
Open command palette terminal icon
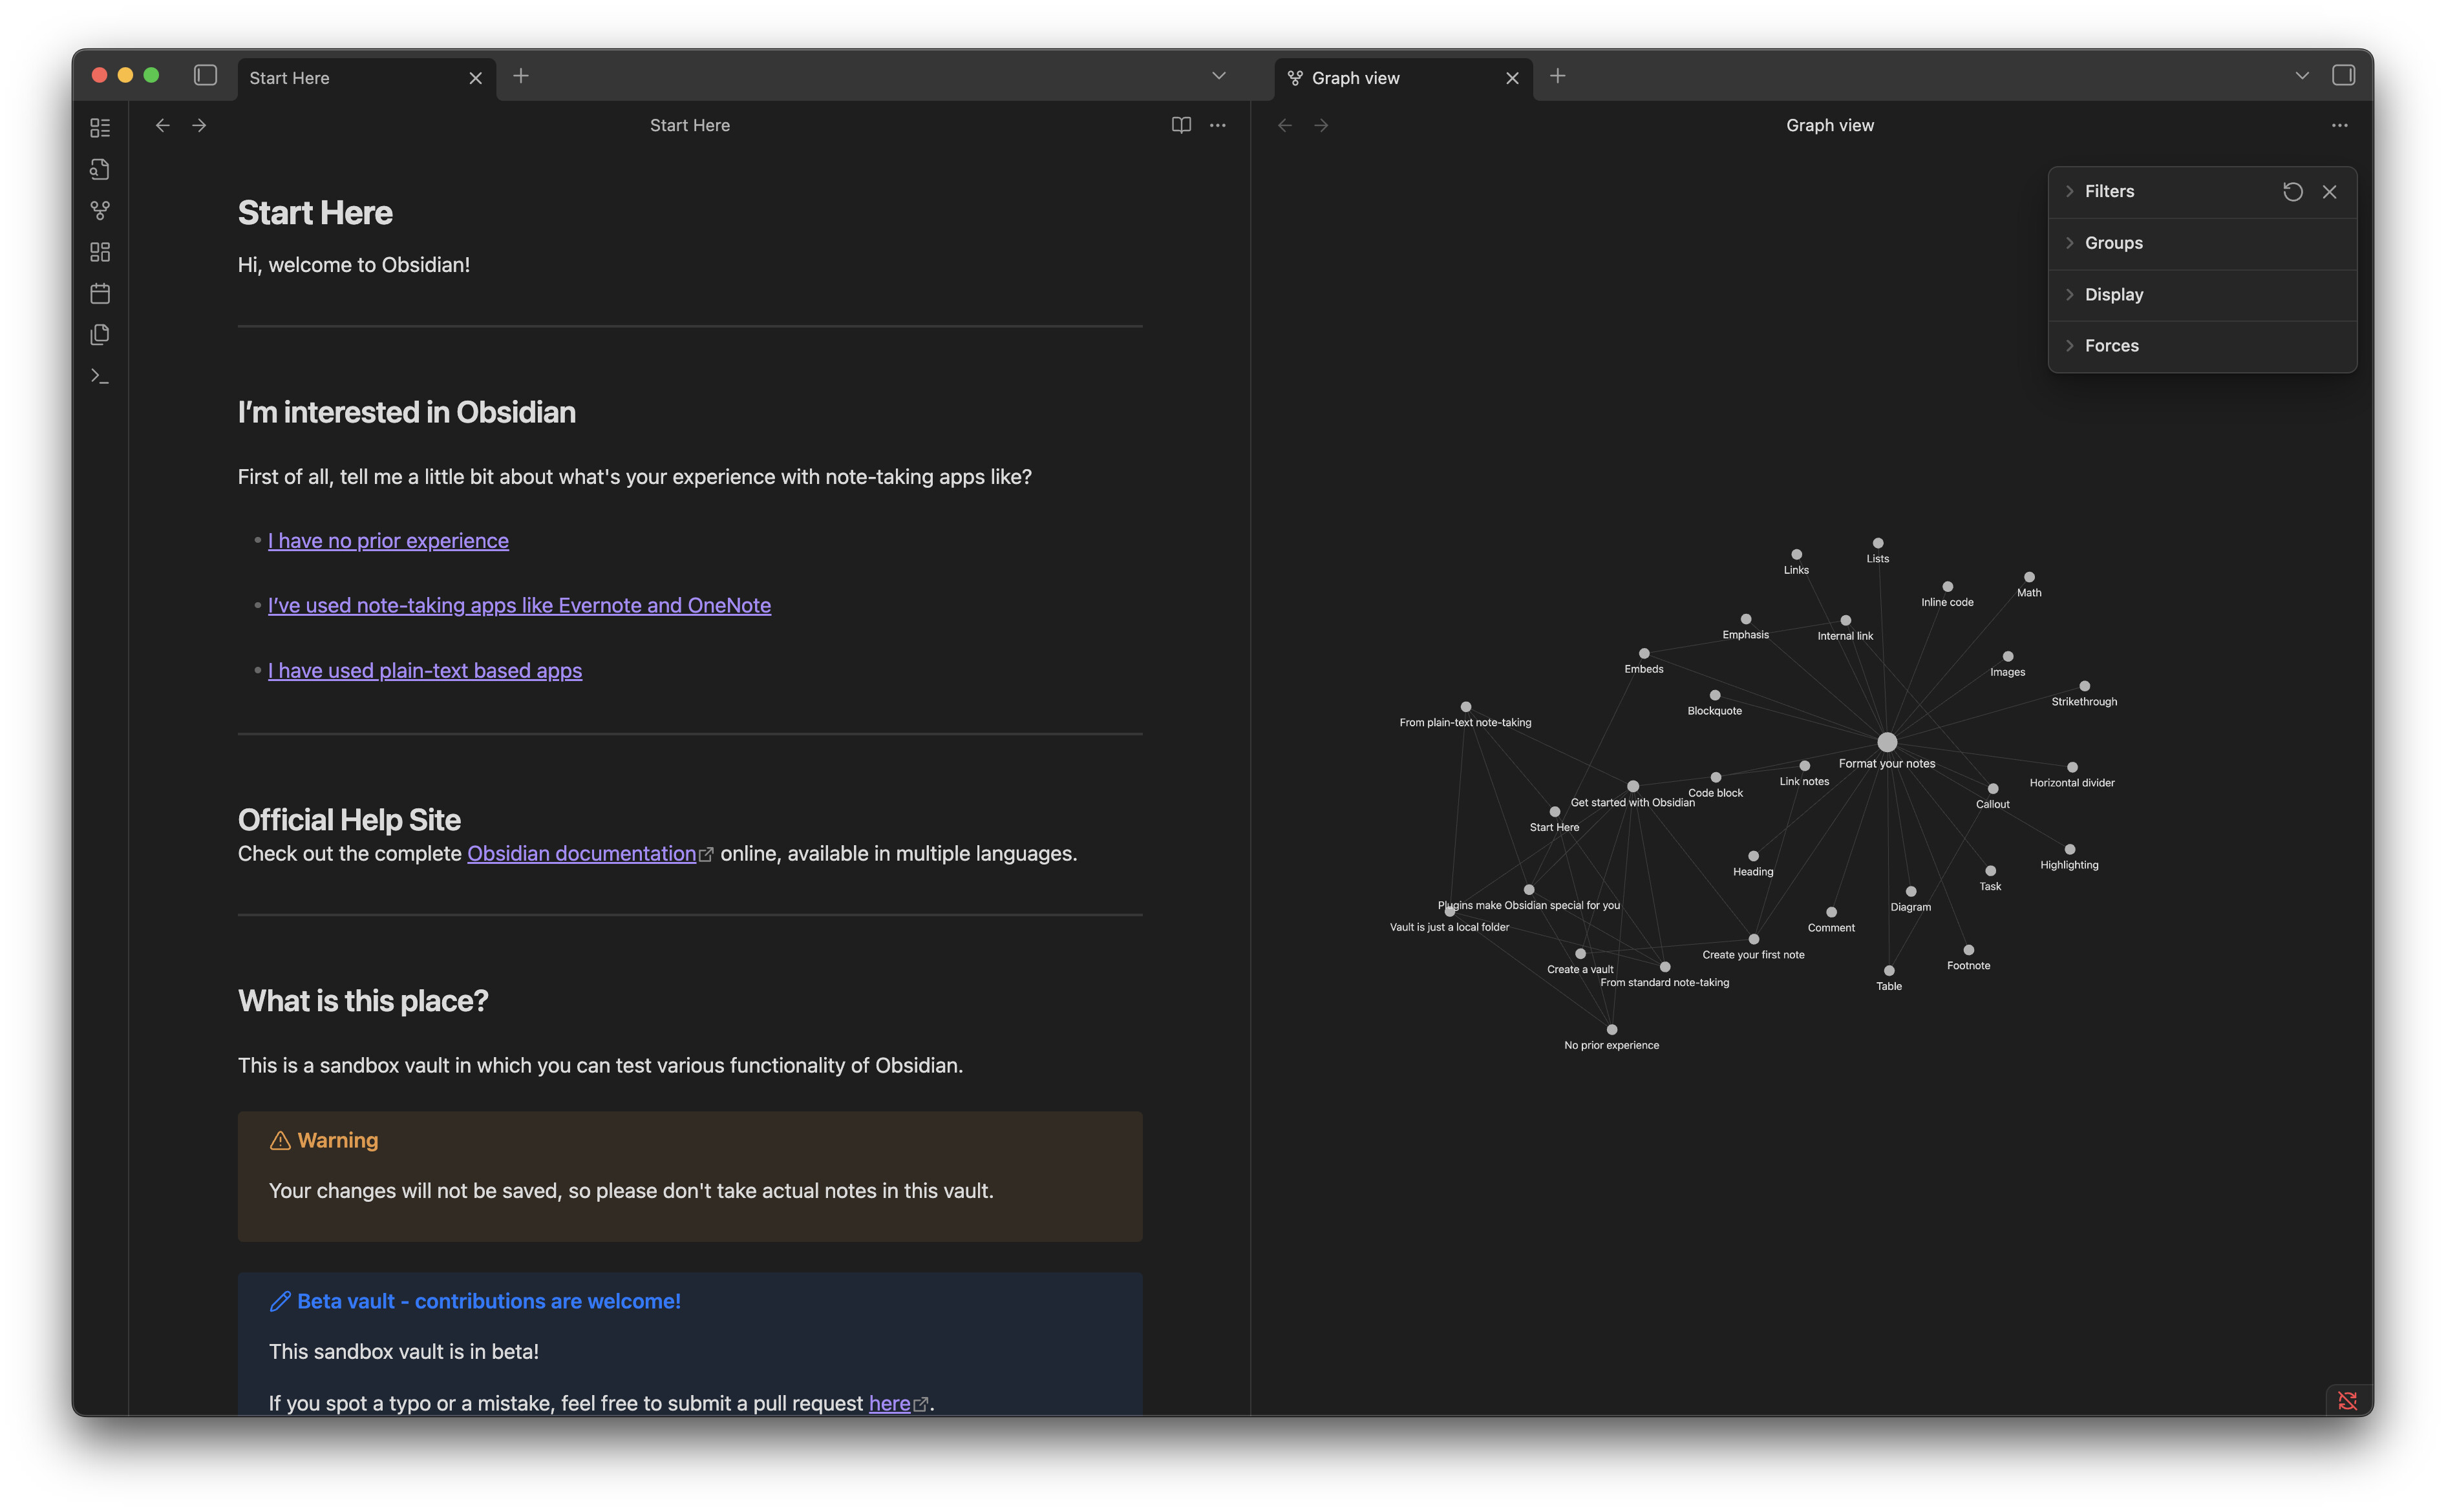tap(100, 376)
